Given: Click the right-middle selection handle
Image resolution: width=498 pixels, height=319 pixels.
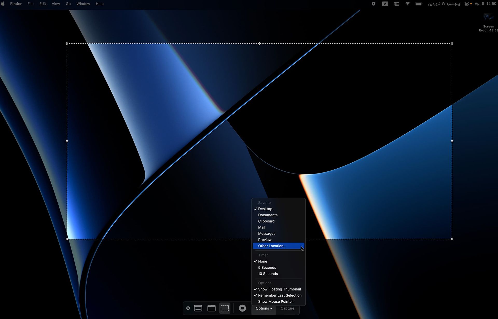Looking at the screenshot, I should coord(452,141).
